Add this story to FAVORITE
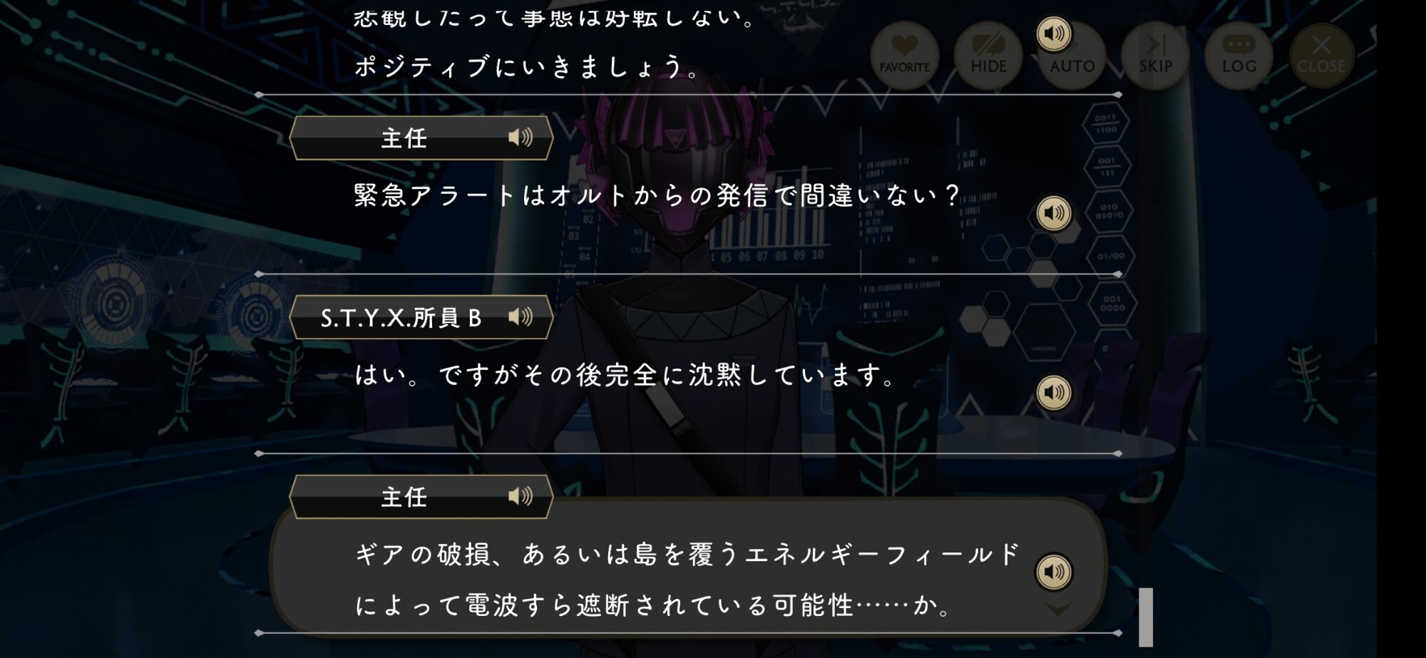The height and width of the screenshot is (658, 1426). pyautogui.click(x=904, y=56)
